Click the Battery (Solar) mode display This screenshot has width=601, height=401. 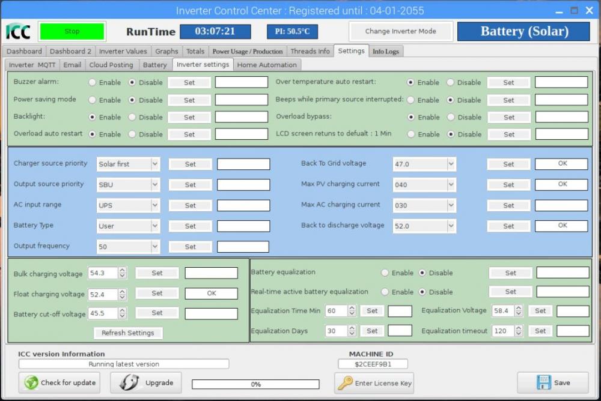tap(524, 31)
